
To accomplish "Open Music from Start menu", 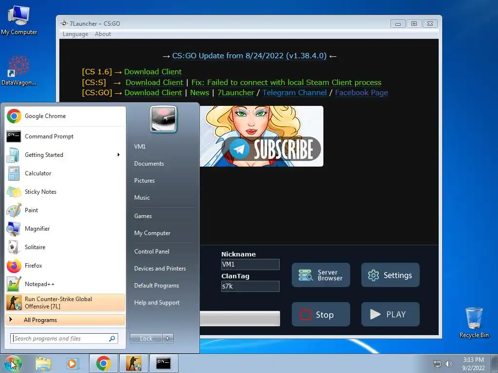I will [142, 198].
